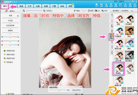The width and height of the screenshot is (138, 95).
Task: Open the 尺寸 (resize) tool
Action: tap(121, 5)
